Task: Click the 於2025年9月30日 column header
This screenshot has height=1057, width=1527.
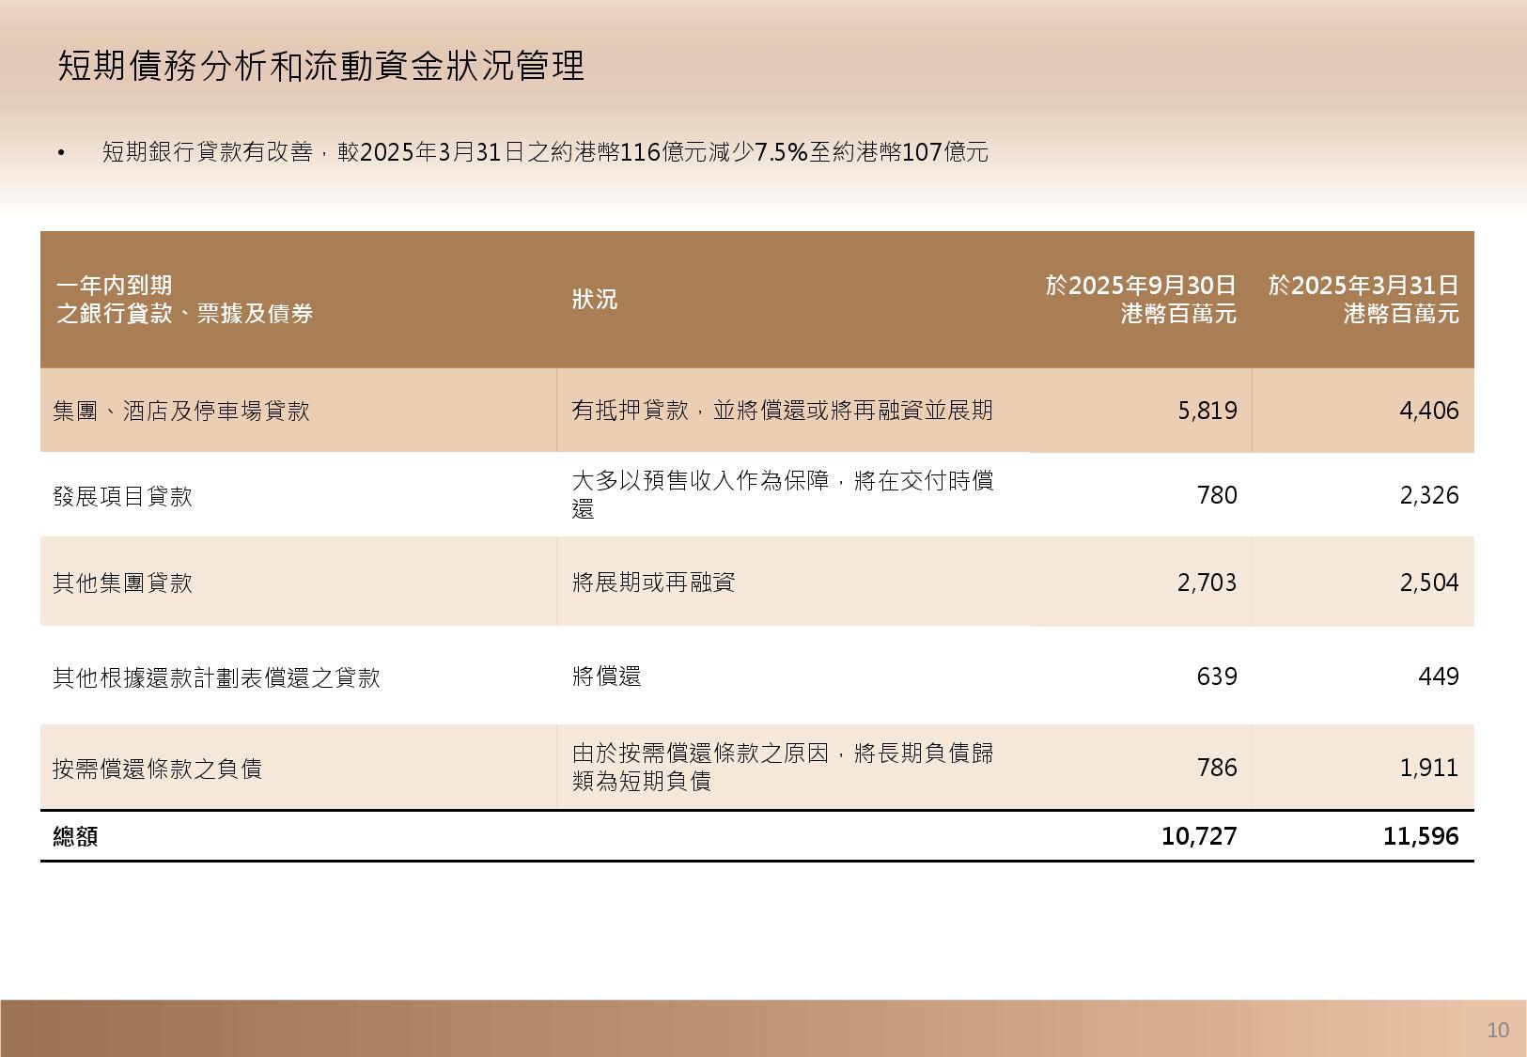Action: tap(1141, 299)
